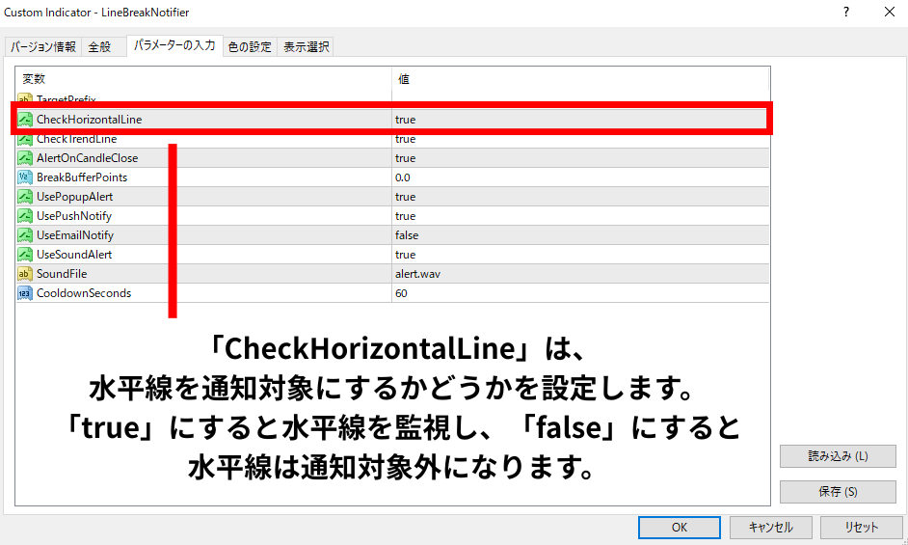This screenshot has width=908, height=545.
Task: Open the UsePushNotify value dropdown
Action: 578,216
